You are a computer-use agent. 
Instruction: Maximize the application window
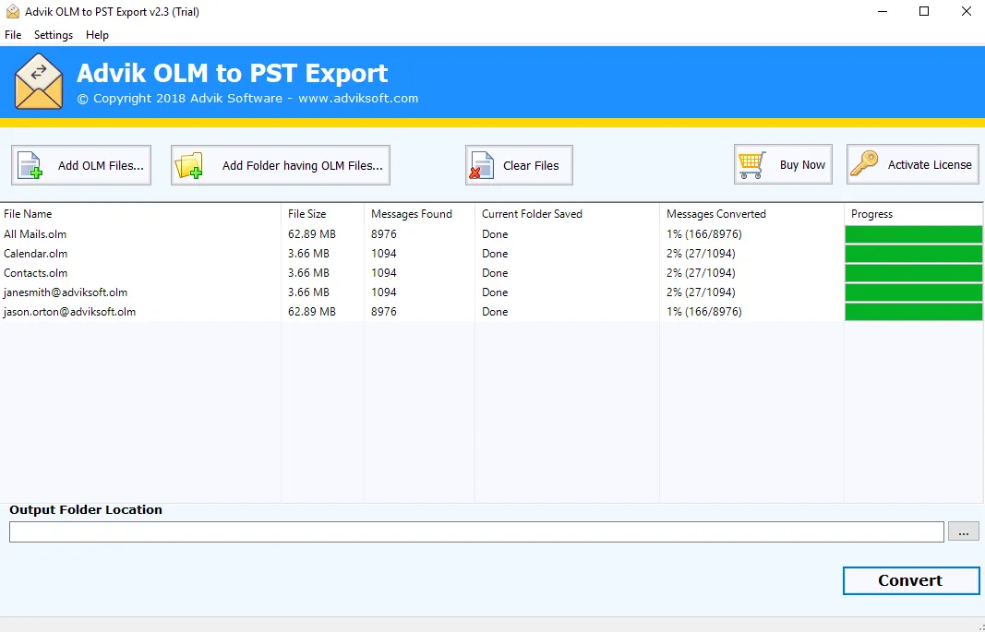point(924,12)
